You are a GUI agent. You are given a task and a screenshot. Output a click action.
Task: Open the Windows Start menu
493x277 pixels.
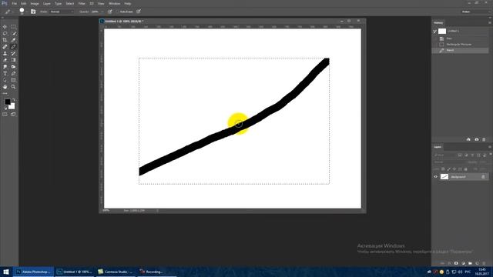(5, 272)
